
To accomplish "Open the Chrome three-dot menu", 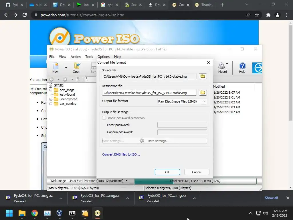I will [287, 15].
